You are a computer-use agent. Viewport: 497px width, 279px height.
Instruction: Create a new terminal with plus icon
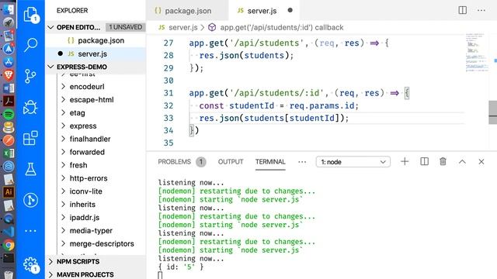405,162
